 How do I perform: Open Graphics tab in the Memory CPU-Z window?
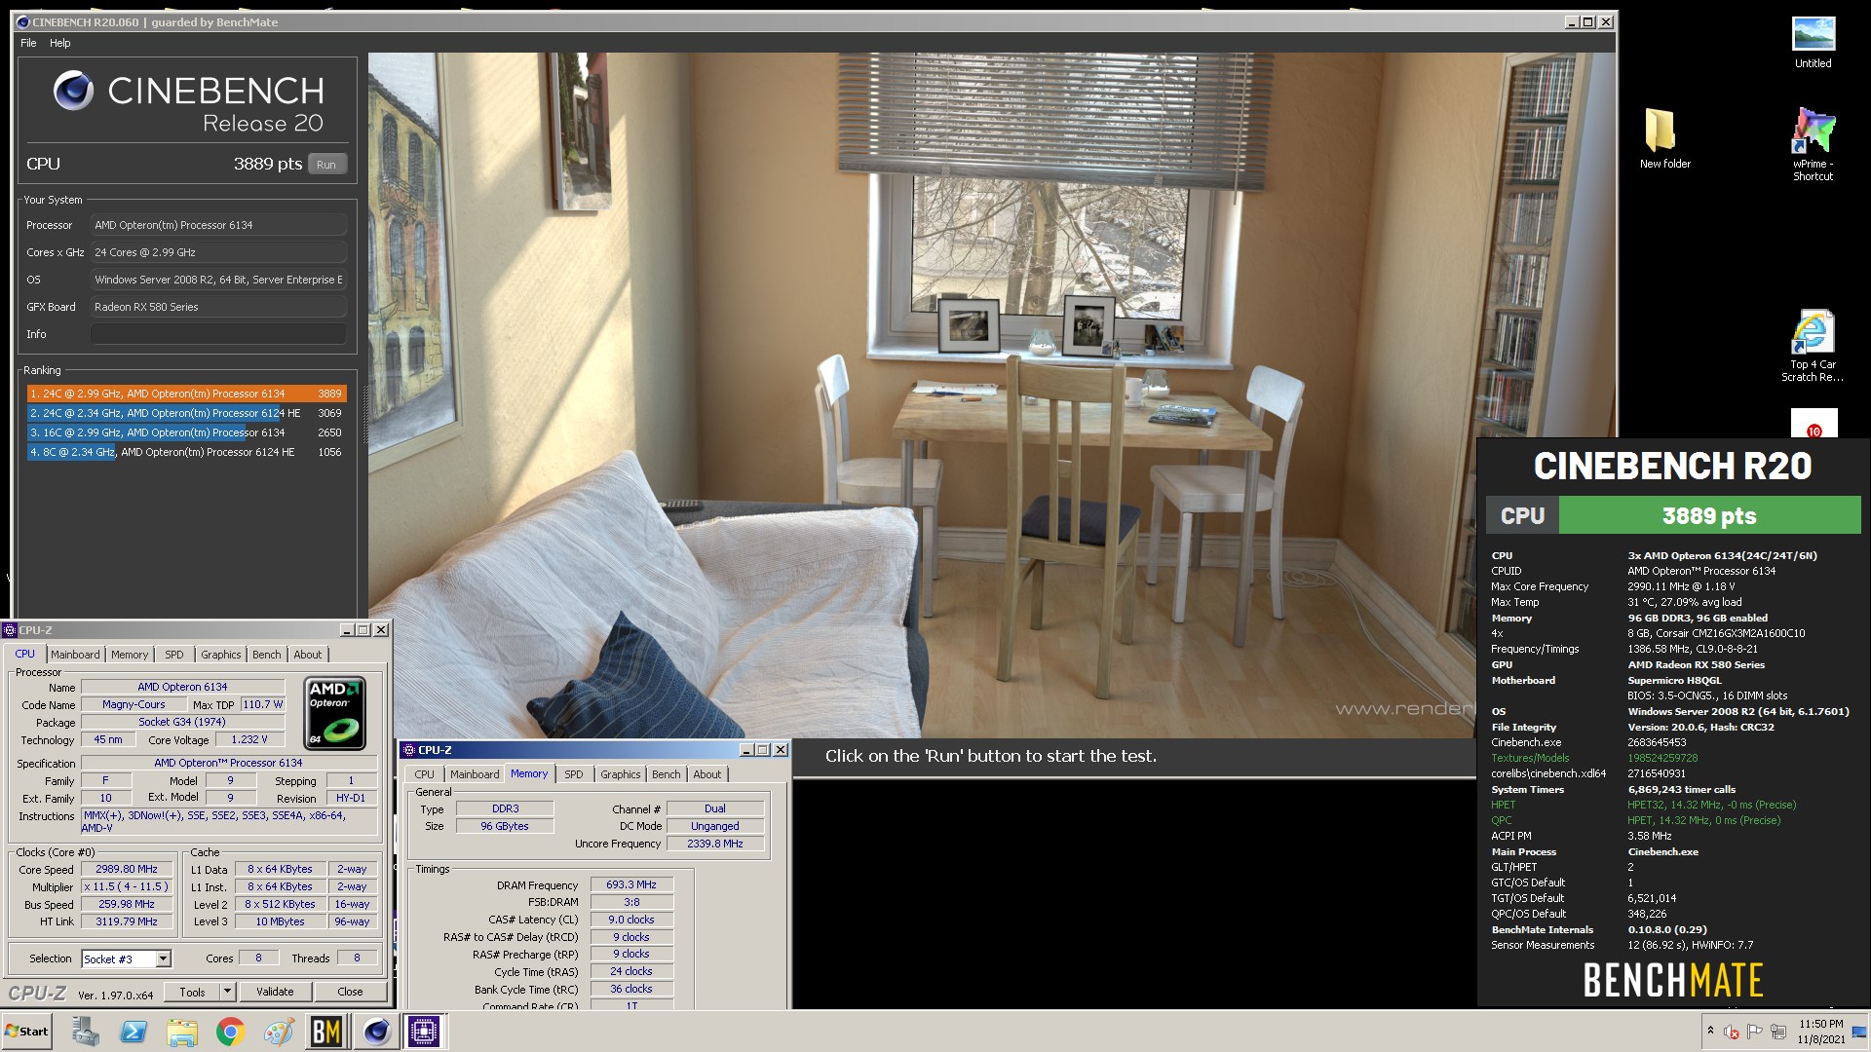[x=621, y=774]
